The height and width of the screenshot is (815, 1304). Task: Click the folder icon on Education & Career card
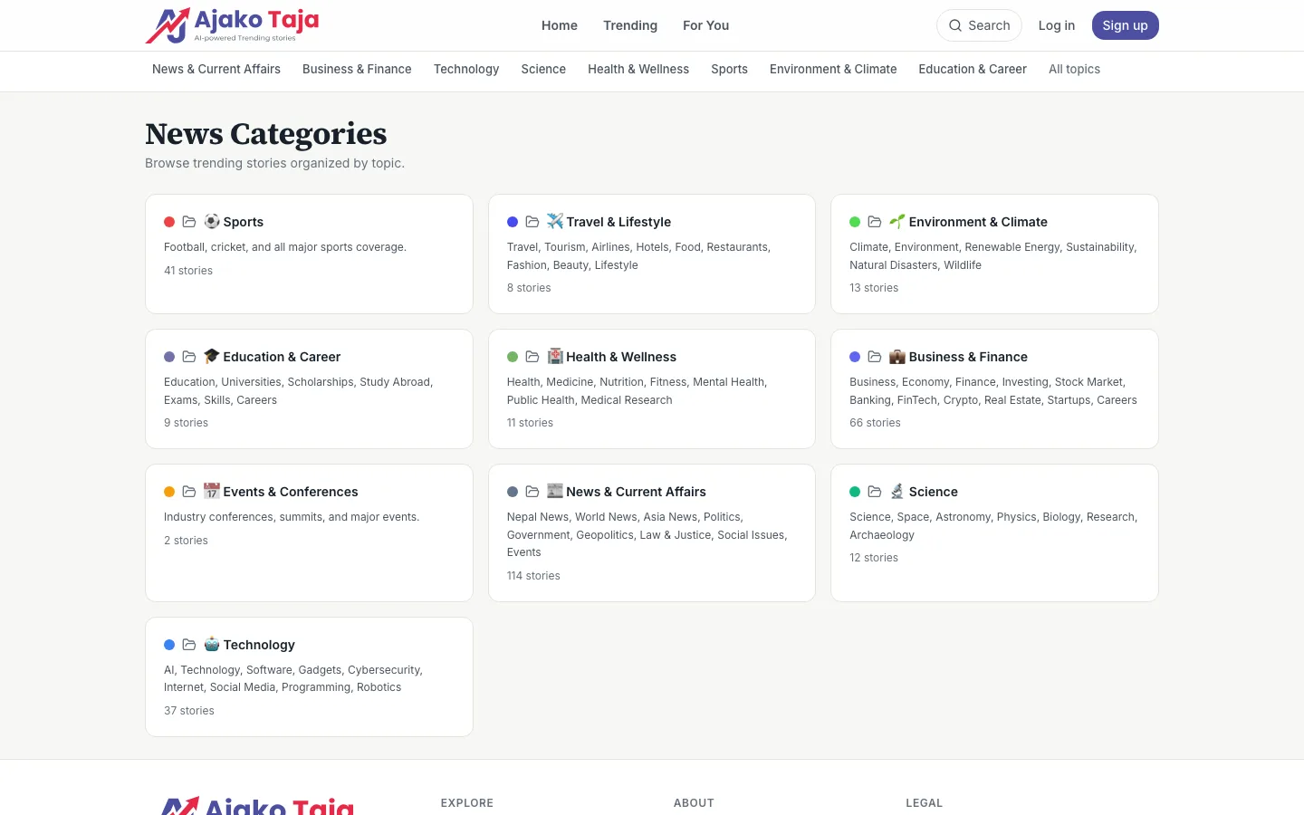pos(189,357)
